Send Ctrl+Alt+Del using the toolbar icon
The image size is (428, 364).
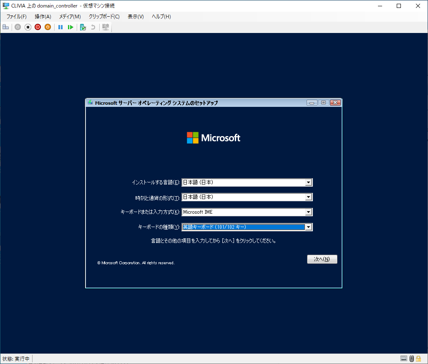tap(6, 27)
